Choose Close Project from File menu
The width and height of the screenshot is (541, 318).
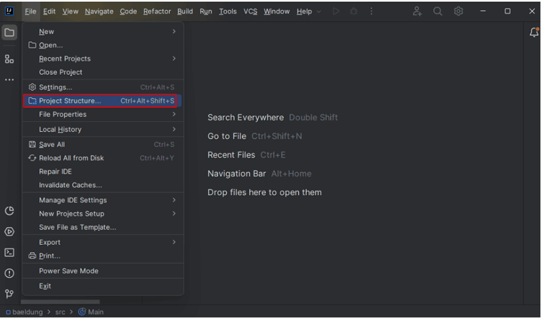tap(103, 72)
